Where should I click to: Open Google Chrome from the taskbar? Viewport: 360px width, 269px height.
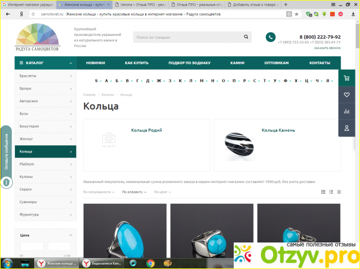(150, 263)
